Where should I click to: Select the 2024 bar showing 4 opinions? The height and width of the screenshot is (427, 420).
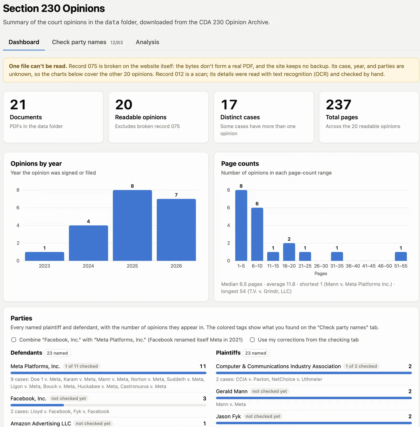point(88,243)
